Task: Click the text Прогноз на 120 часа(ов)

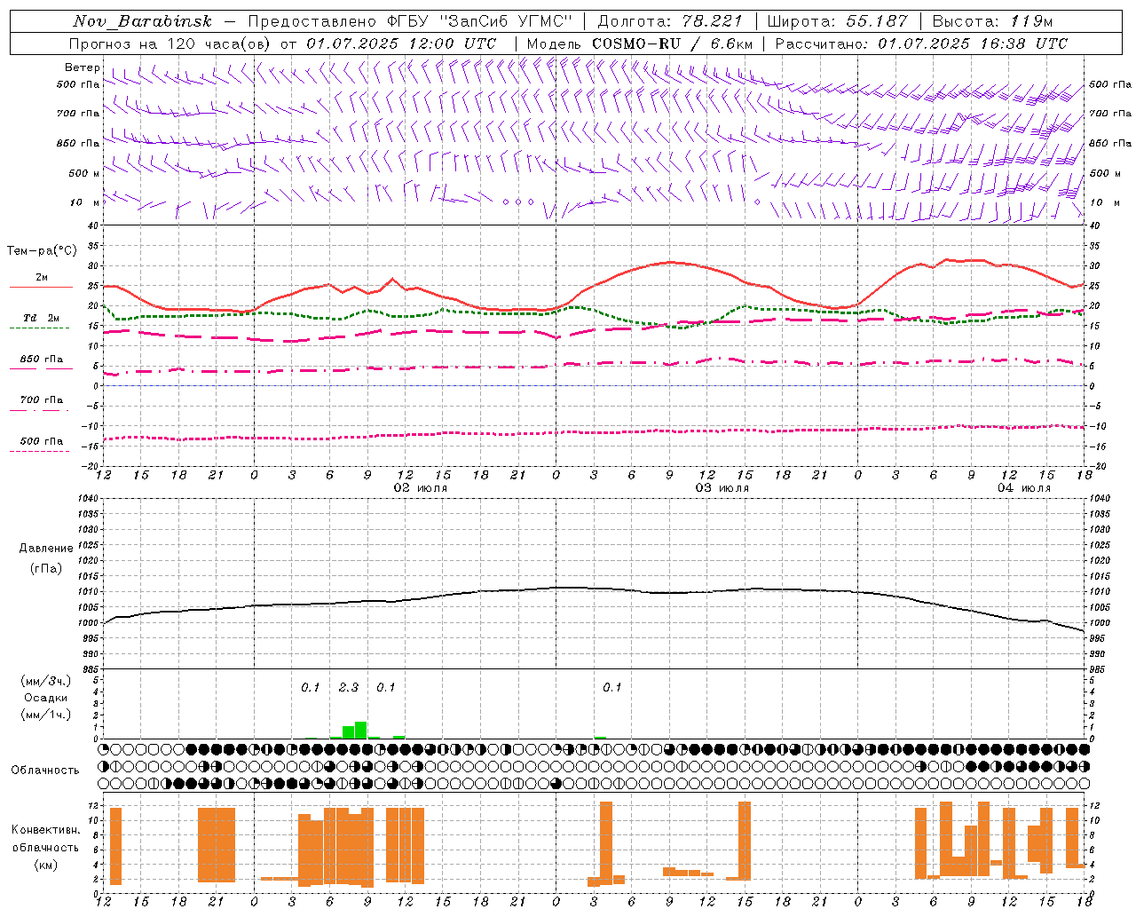Action: 170,43
